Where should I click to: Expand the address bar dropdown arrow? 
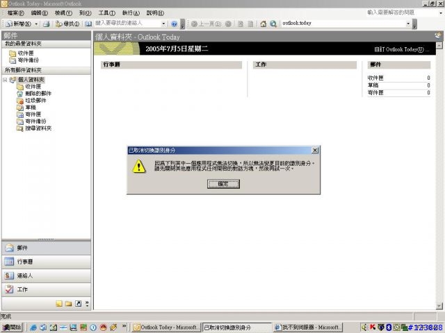[408, 24]
